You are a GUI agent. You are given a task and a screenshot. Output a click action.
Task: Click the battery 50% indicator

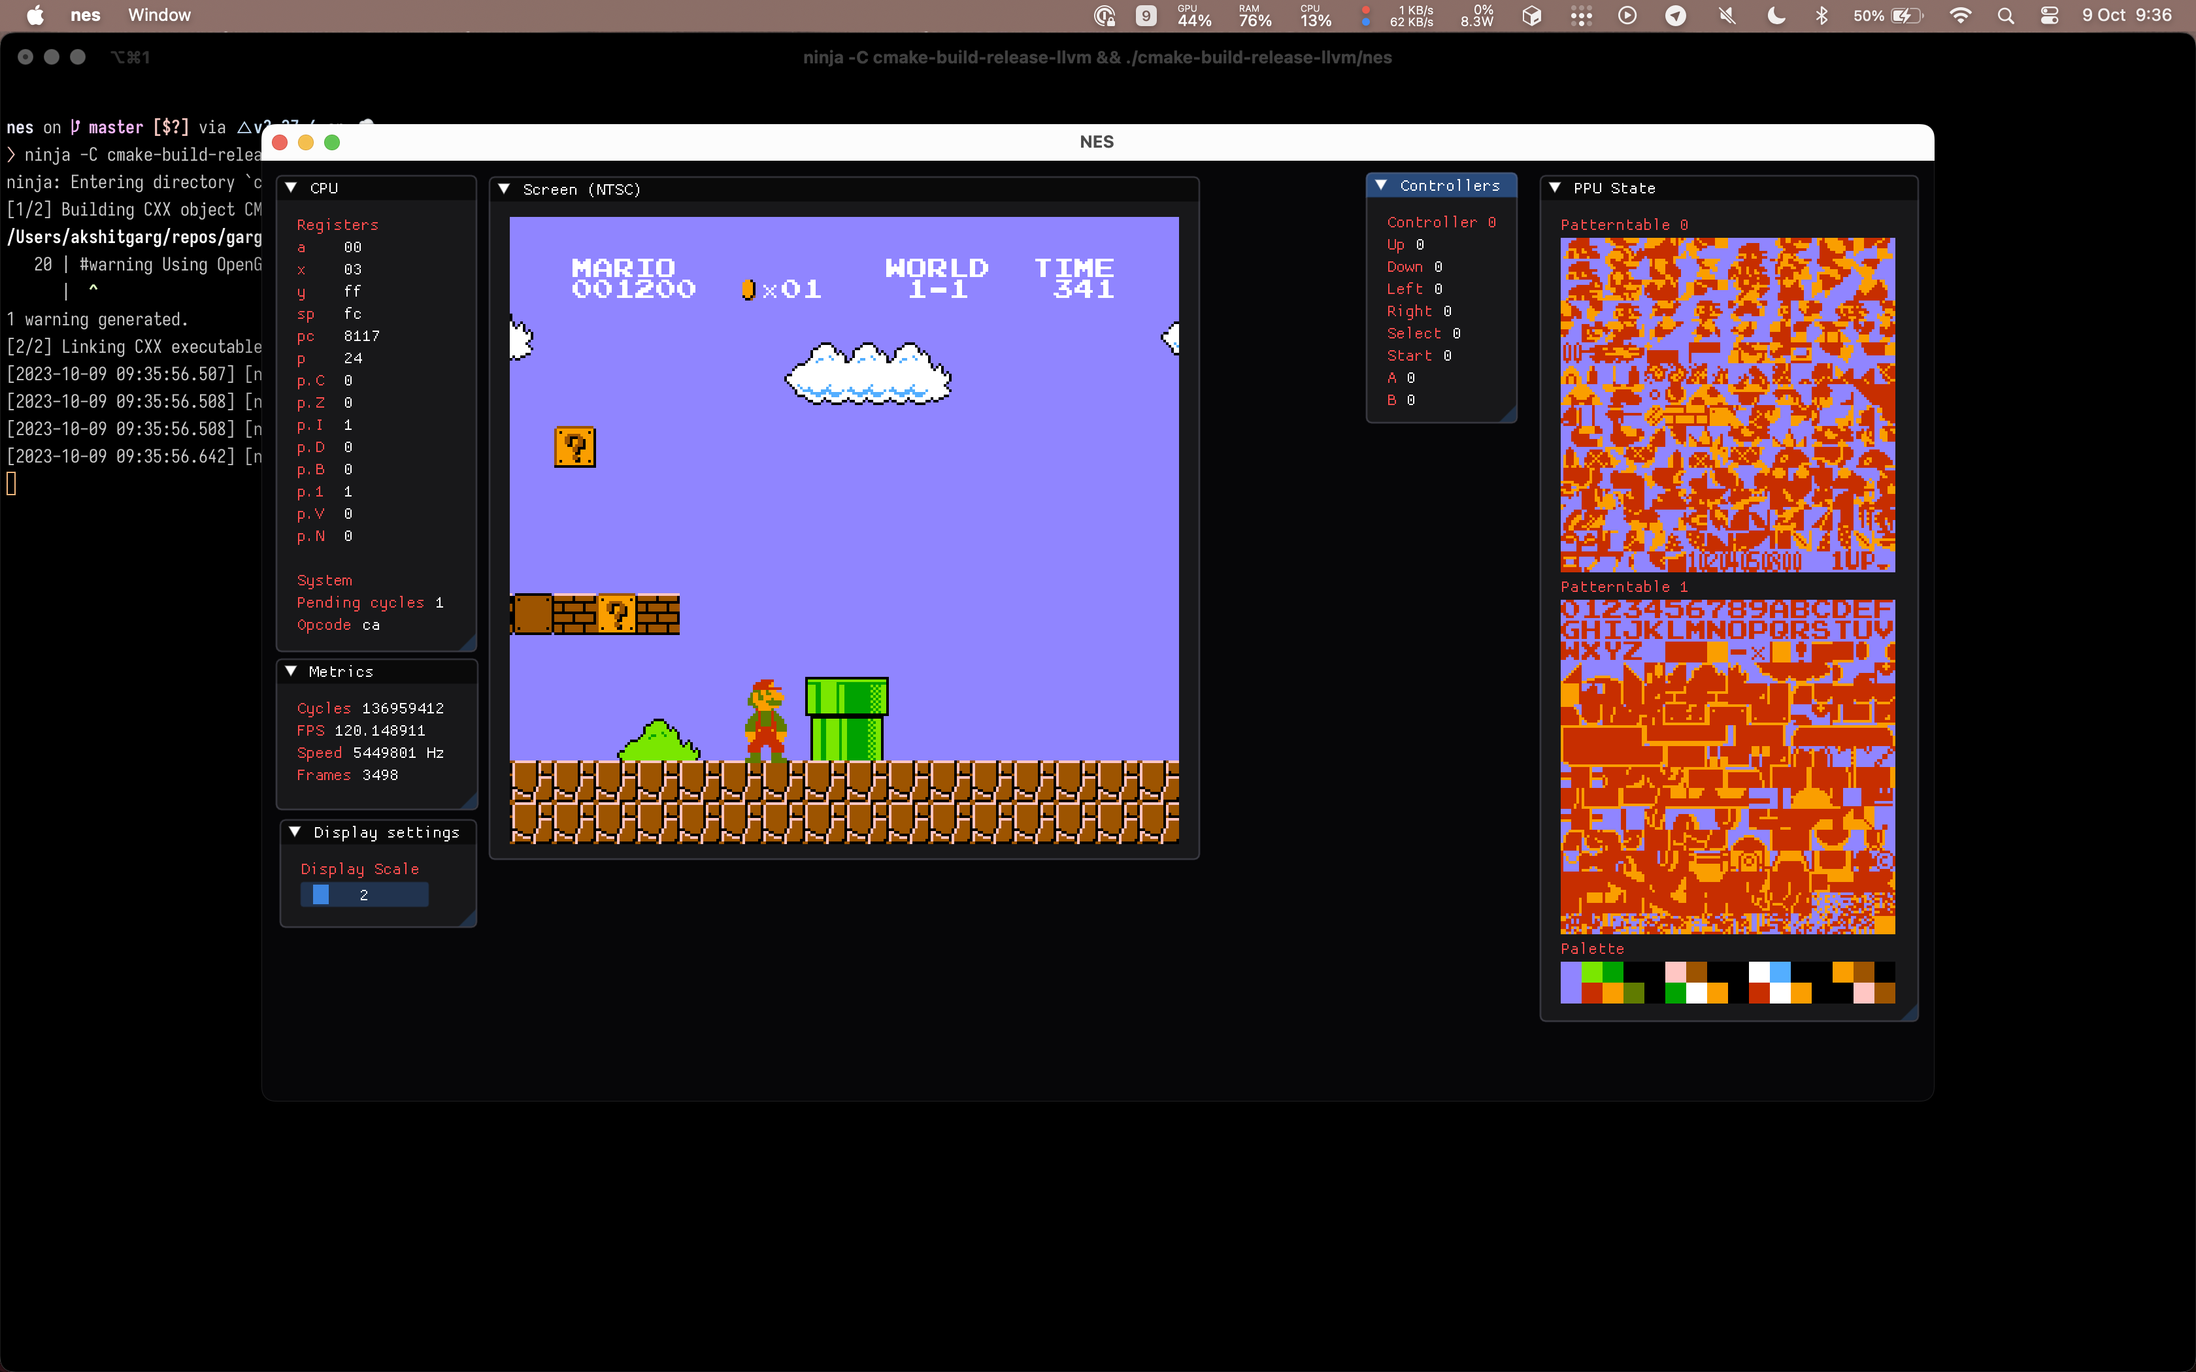1888,16
